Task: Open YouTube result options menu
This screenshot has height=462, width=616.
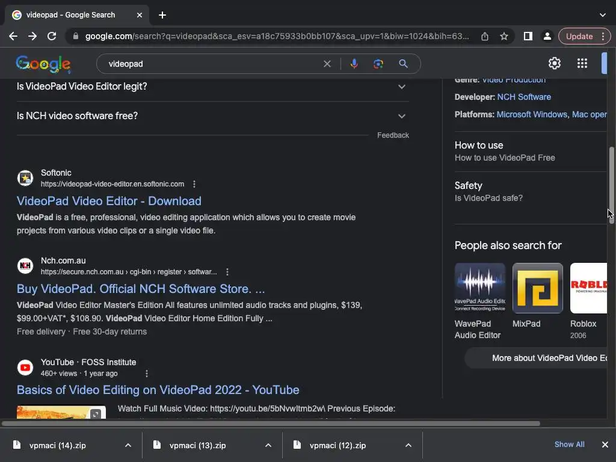Action: tap(147, 374)
